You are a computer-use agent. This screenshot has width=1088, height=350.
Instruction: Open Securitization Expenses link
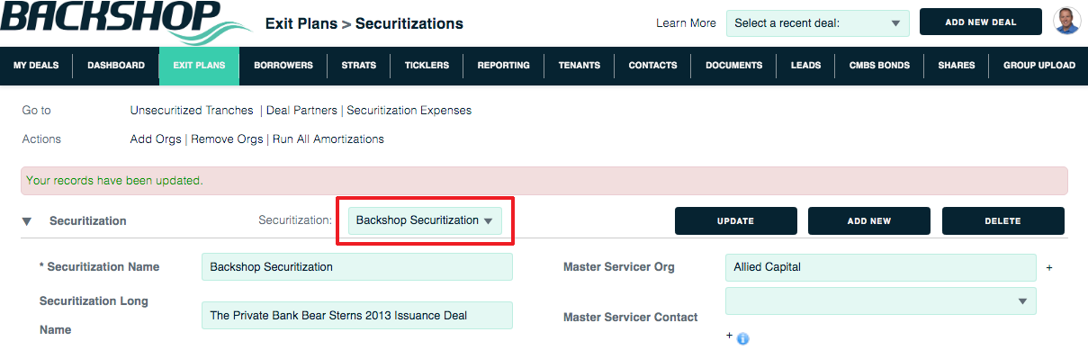coord(409,111)
